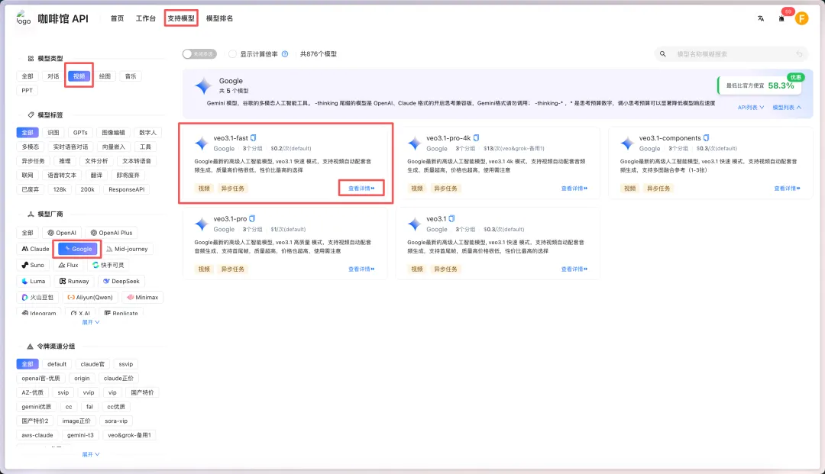825x474 pixels.
Task: Click the veo3.1-fast card star icon
Action: 202,143
